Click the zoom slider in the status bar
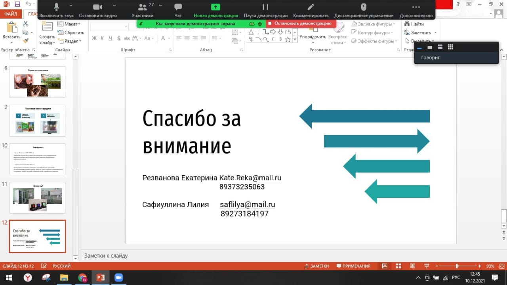 coord(457,266)
